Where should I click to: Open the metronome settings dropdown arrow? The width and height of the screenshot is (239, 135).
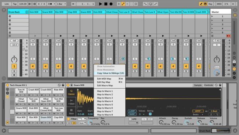pos(54,4)
